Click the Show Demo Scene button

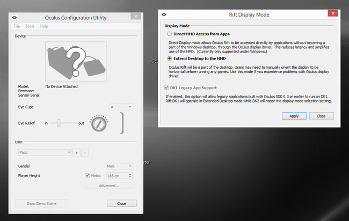click(x=42, y=203)
